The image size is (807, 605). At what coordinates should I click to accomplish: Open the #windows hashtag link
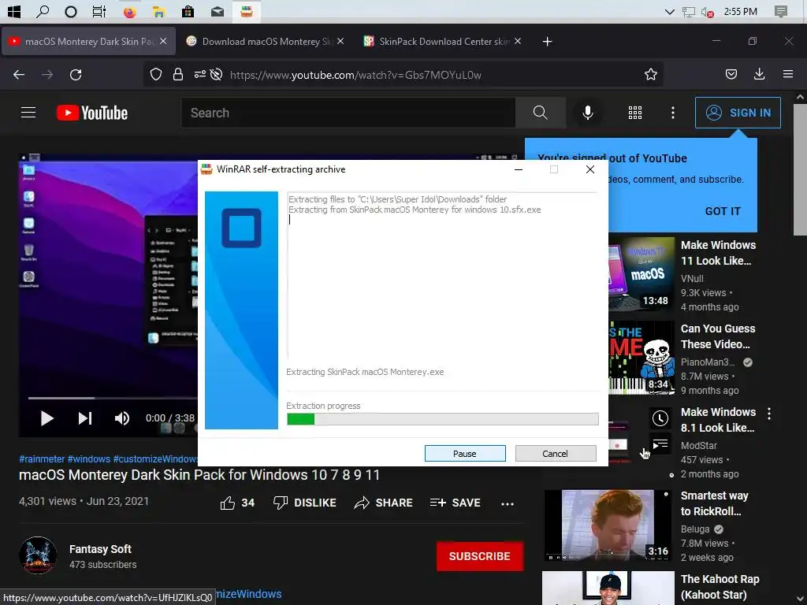(x=88, y=459)
